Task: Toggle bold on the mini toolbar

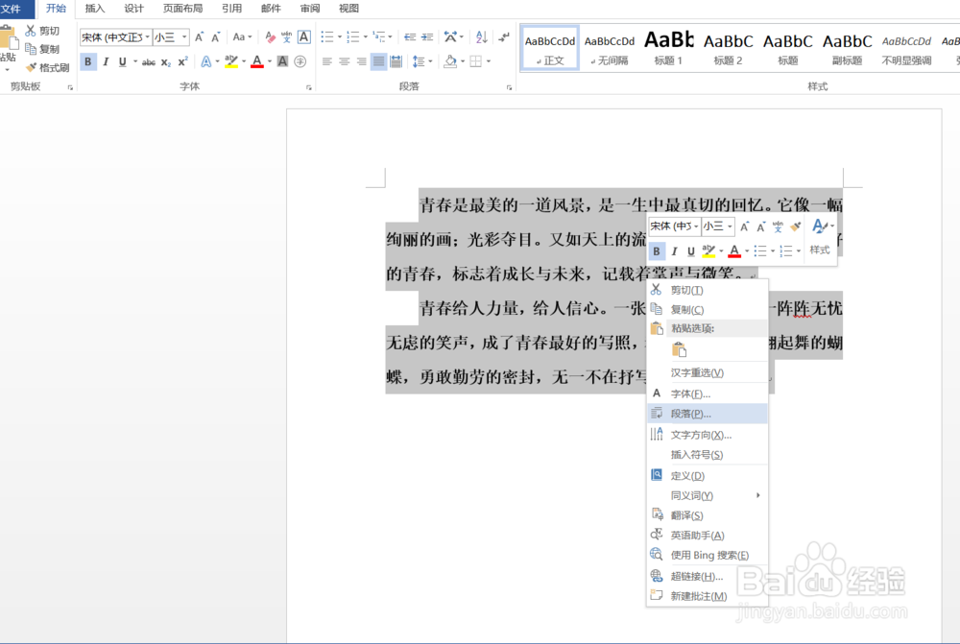Action: click(x=657, y=250)
